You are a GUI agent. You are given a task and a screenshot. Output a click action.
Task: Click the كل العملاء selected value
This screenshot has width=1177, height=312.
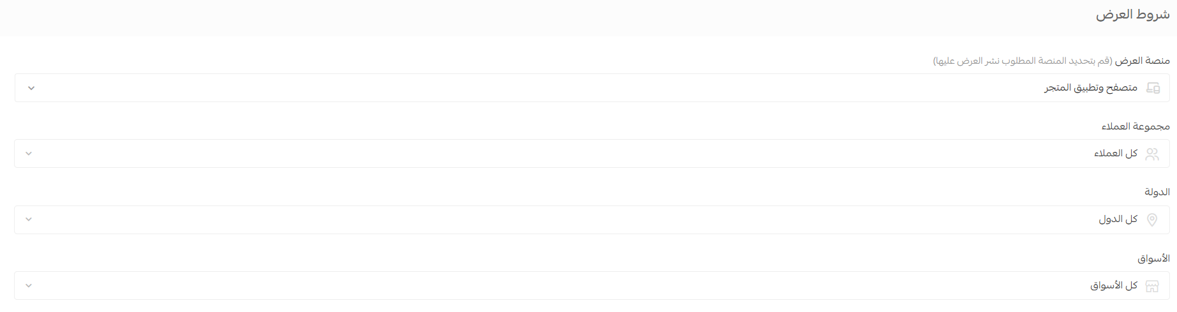tap(1116, 153)
